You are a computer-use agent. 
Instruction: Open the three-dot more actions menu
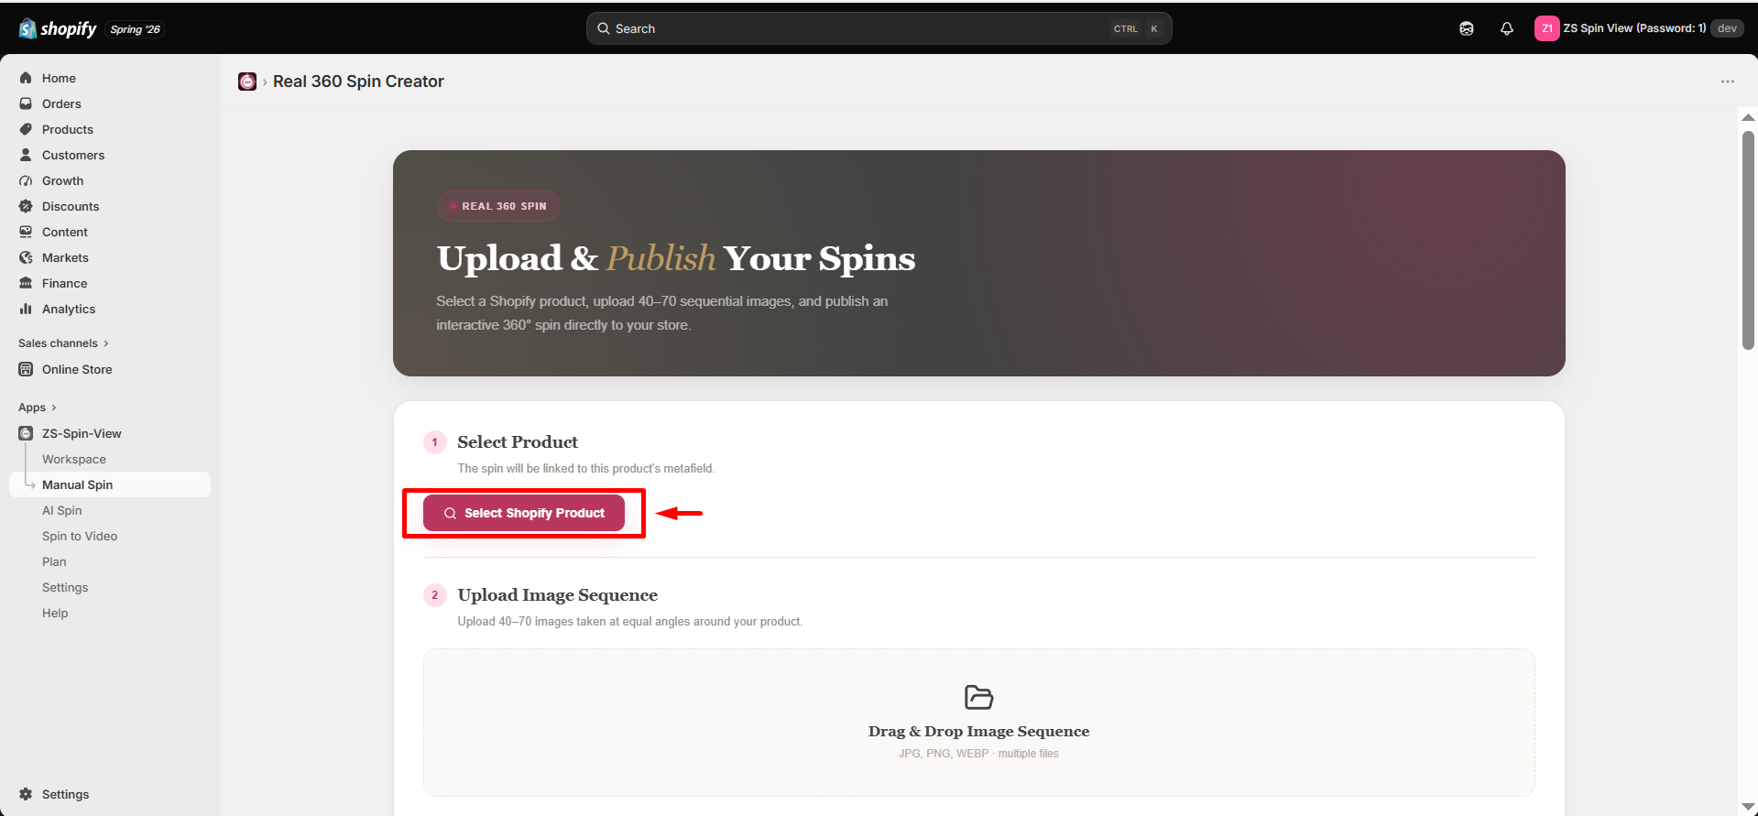click(x=1728, y=82)
